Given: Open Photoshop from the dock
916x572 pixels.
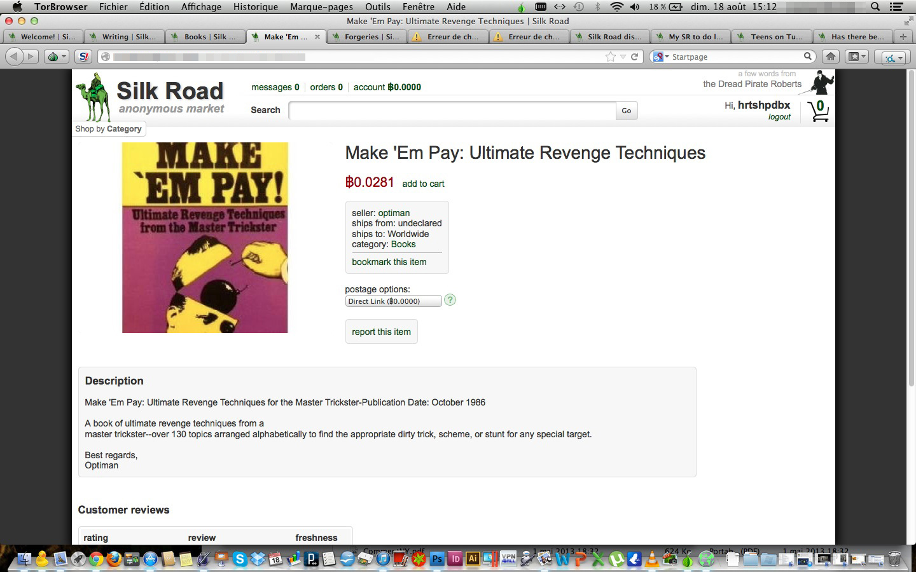Looking at the screenshot, I should pos(437,559).
